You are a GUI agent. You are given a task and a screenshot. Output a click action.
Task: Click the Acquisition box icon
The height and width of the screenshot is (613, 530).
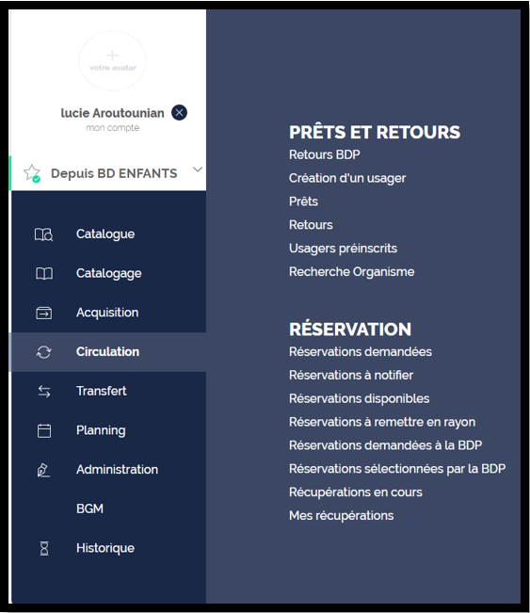point(44,314)
